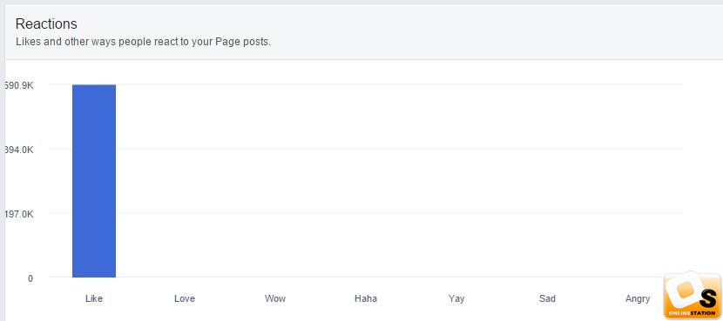The width and height of the screenshot is (723, 321).
Task: Click the 197.0K y-axis value
Action: [x=18, y=214]
